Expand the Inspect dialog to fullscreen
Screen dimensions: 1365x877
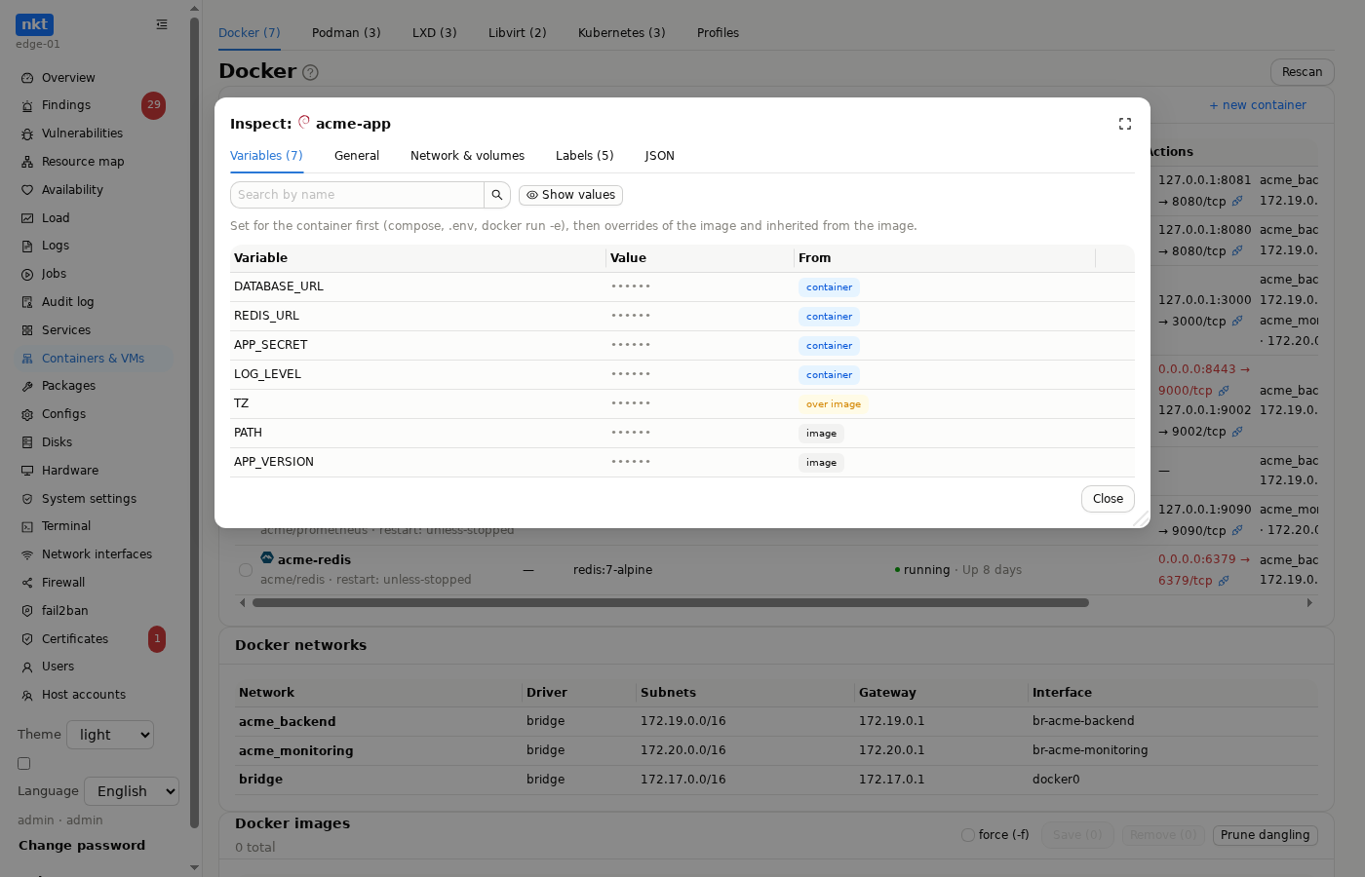(x=1125, y=124)
